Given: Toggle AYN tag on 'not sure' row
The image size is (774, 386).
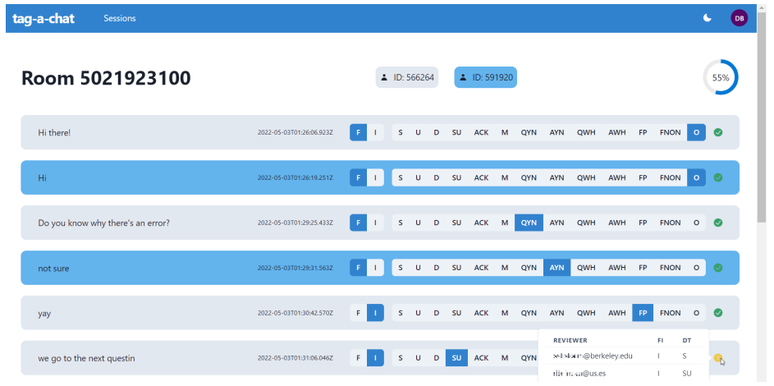Looking at the screenshot, I should click(x=556, y=268).
